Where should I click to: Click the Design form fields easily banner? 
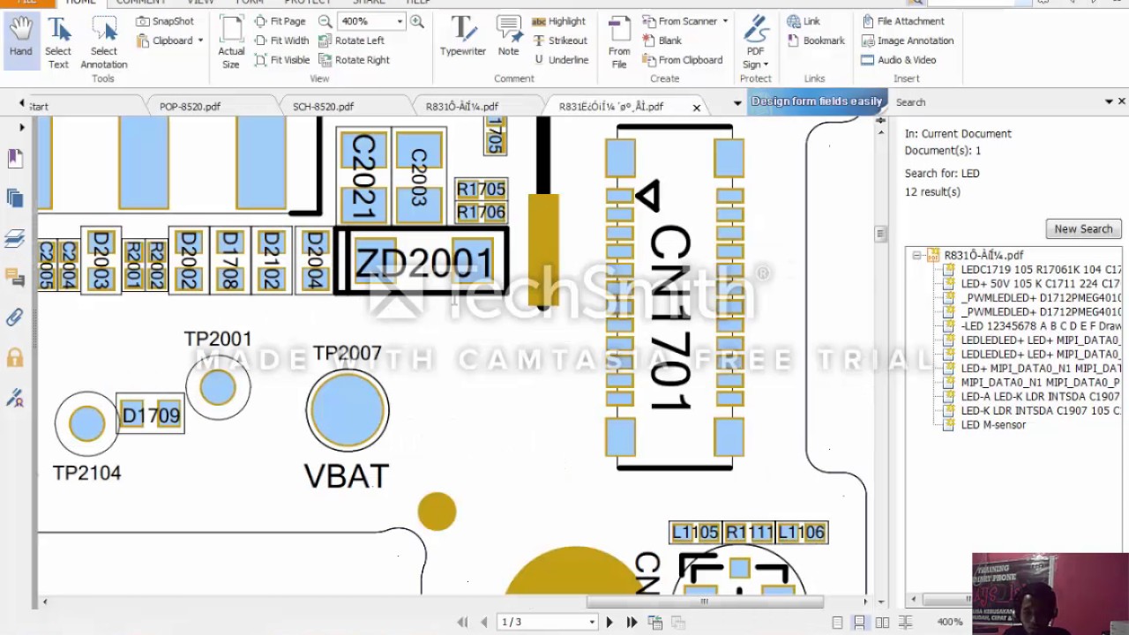click(x=817, y=101)
